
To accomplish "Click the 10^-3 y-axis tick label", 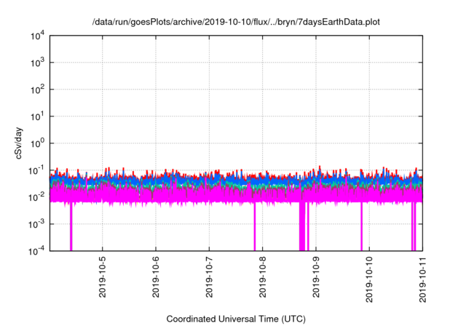I will click(x=36, y=224).
